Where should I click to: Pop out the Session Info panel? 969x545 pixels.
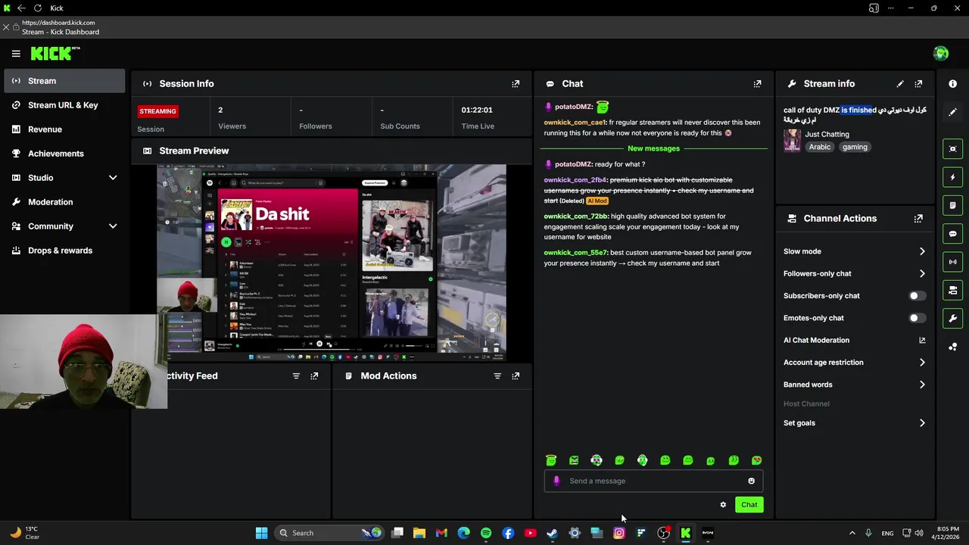click(x=516, y=84)
